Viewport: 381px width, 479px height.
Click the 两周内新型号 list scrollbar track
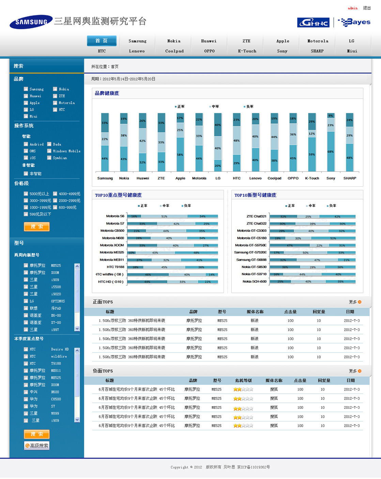pyautogui.click(x=77, y=297)
